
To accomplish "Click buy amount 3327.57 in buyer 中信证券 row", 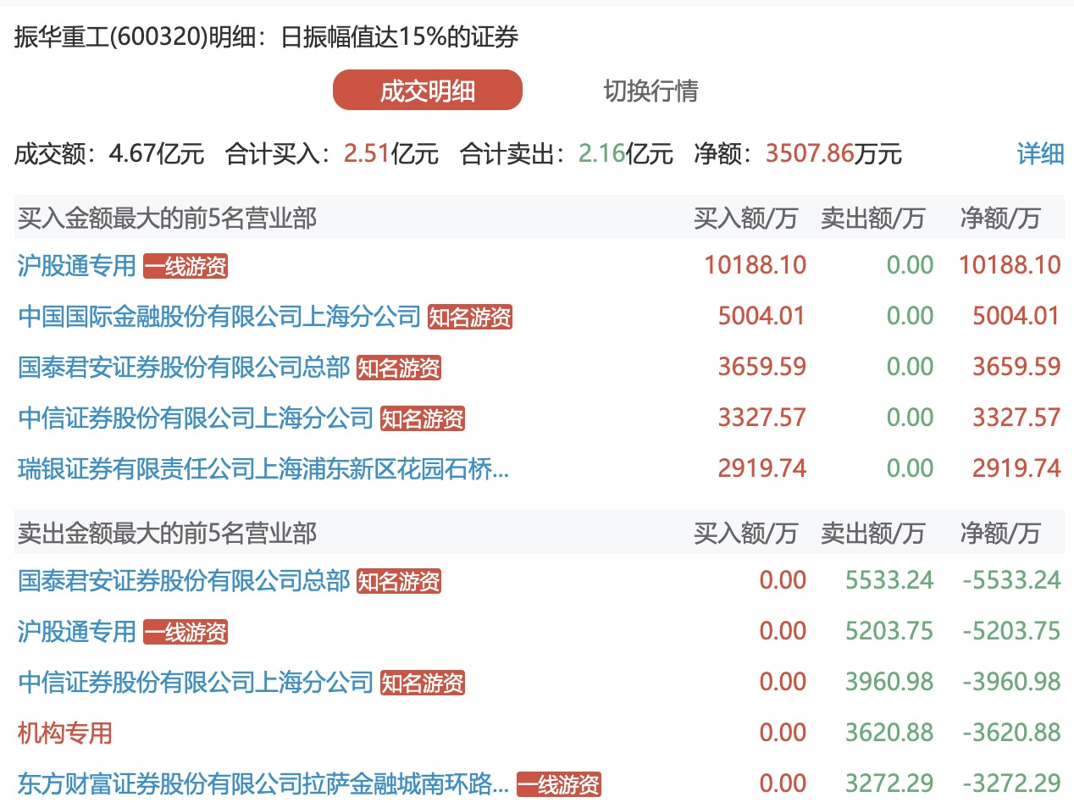I will [x=762, y=418].
